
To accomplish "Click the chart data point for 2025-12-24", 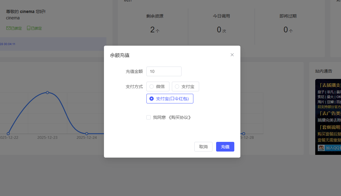I will pyautogui.click(x=87, y=134).
